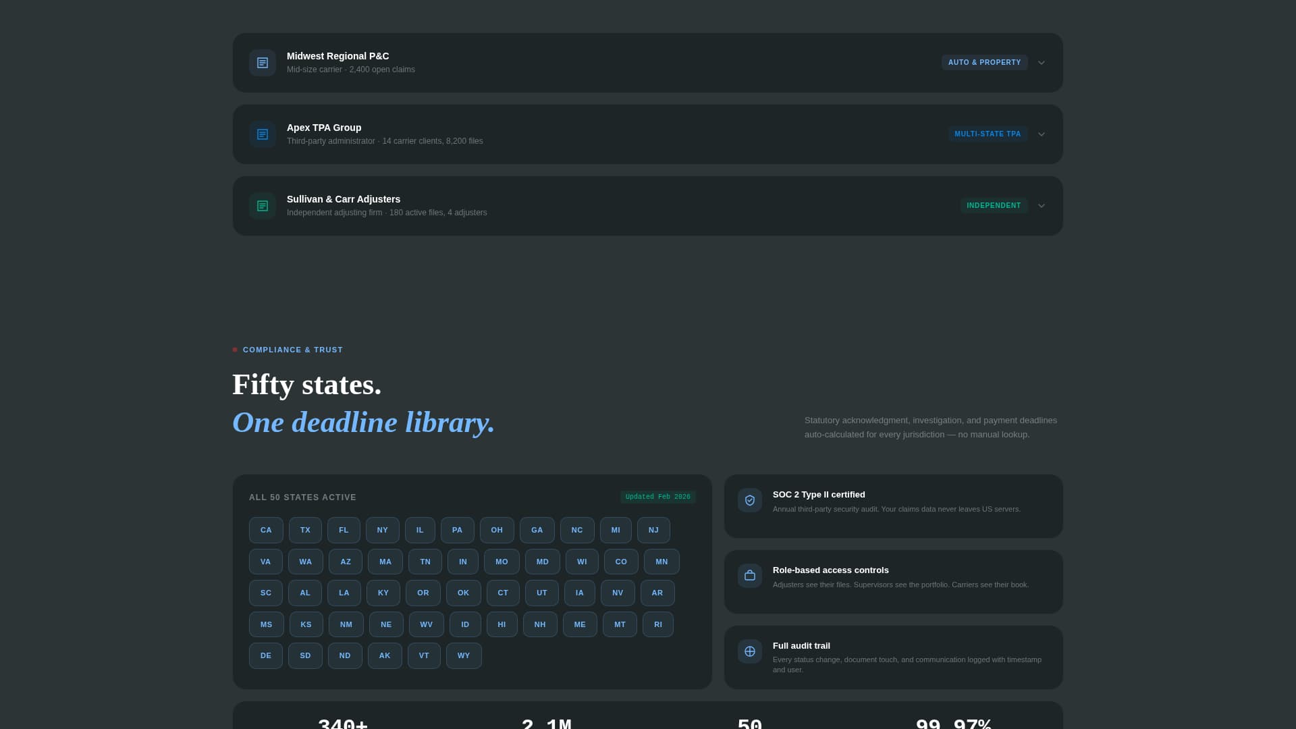Select the MT state chip
1296x729 pixels.
point(620,624)
